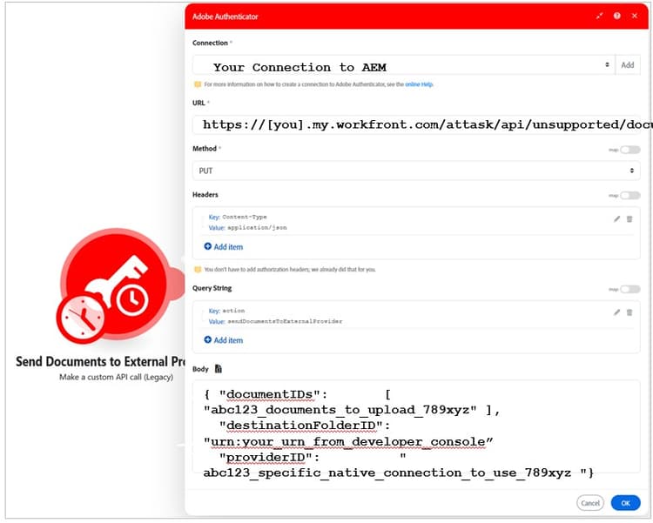Toggle the Headers map switch
This screenshot has height=523, width=653.
click(629, 196)
